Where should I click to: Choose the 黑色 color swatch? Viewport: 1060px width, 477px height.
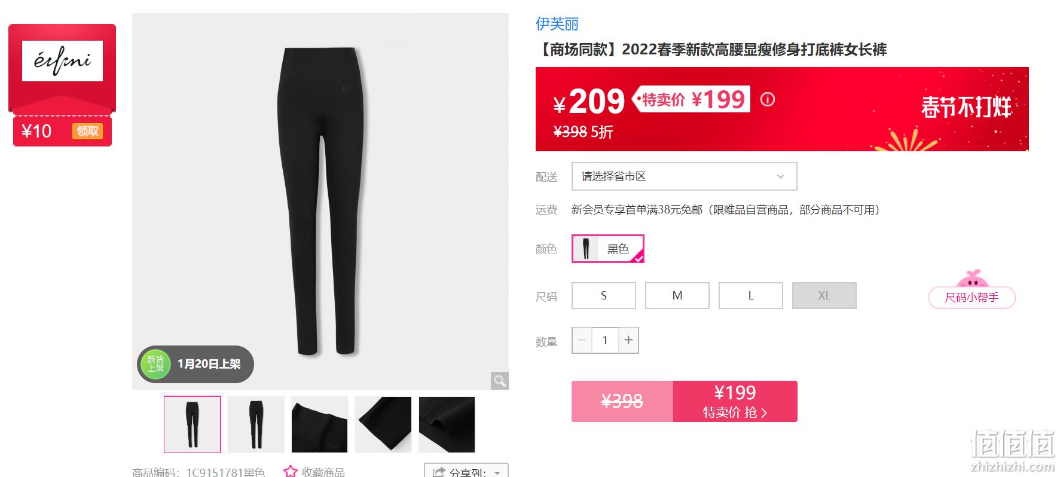tap(608, 249)
